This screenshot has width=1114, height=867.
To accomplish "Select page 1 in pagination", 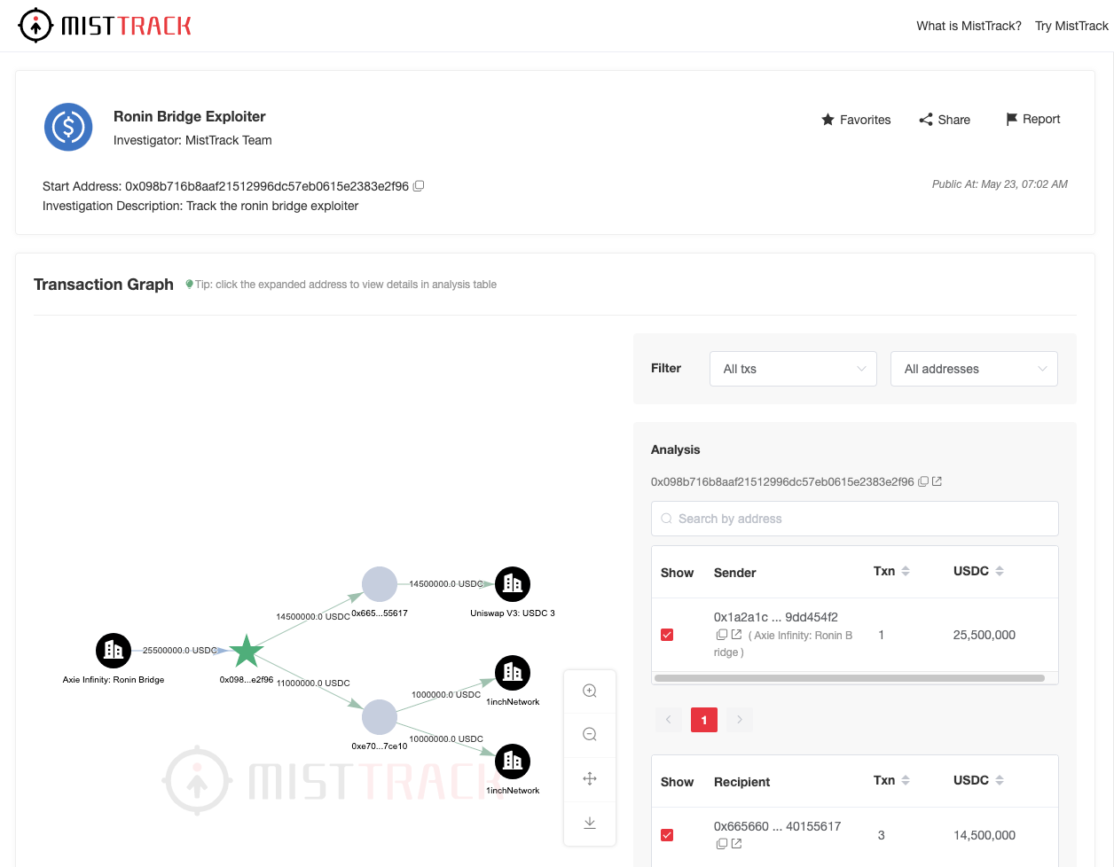I will pyautogui.click(x=704, y=720).
